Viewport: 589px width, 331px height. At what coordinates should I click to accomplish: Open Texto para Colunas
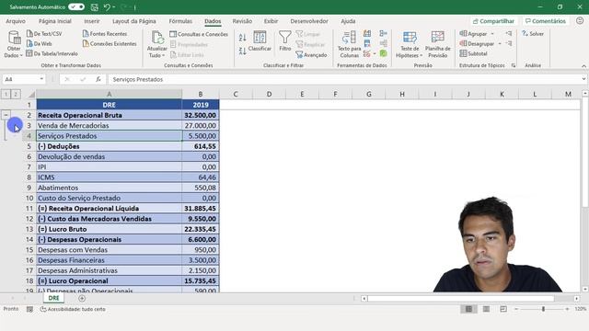coord(349,44)
